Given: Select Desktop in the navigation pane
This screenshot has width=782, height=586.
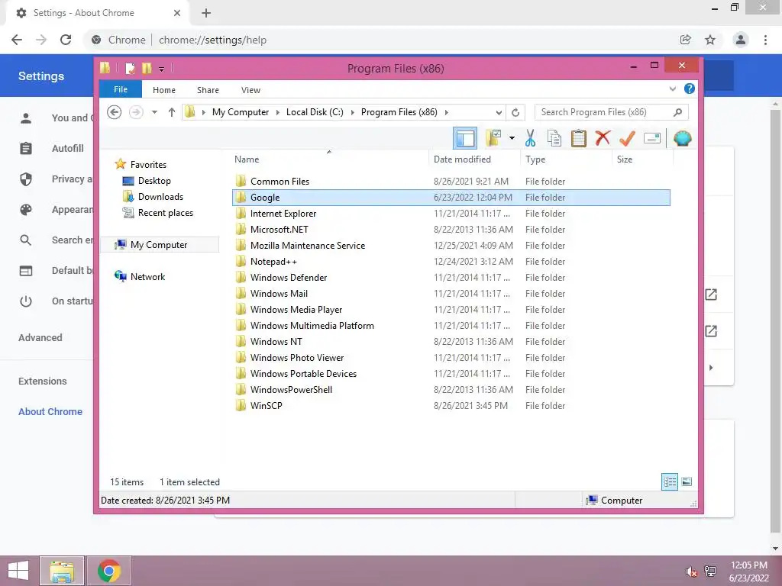Looking at the screenshot, I should tap(154, 181).
